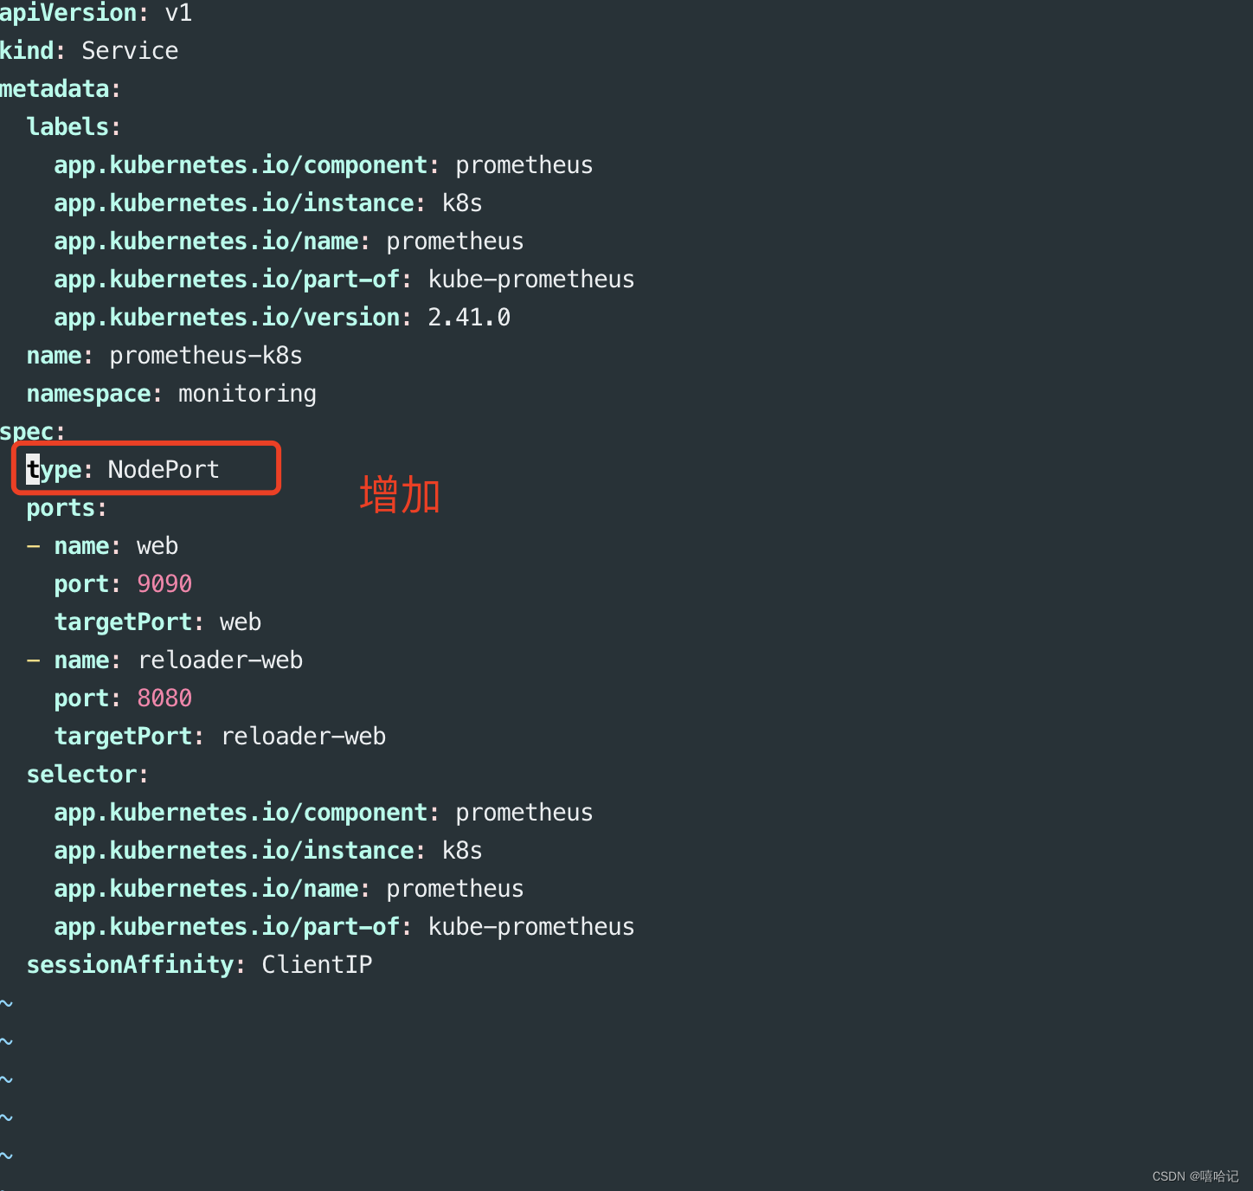Image resolution: width=1253 pixels, height=1191 pixels.
Task: Click metadata label 'app.kubernetes.io/name: prometheus'
Action: click(x=289, y=241)
